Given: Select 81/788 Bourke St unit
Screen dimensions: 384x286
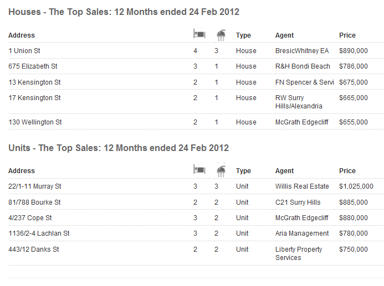Looking at the screenshot, I should tap(34, 202).
